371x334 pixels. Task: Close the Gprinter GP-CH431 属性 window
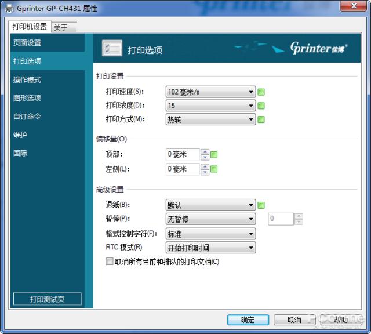click(353, 6)
